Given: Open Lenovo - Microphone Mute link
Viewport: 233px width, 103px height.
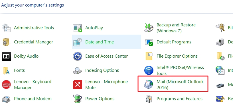Looking at the screenshot, I should point(107,85).
